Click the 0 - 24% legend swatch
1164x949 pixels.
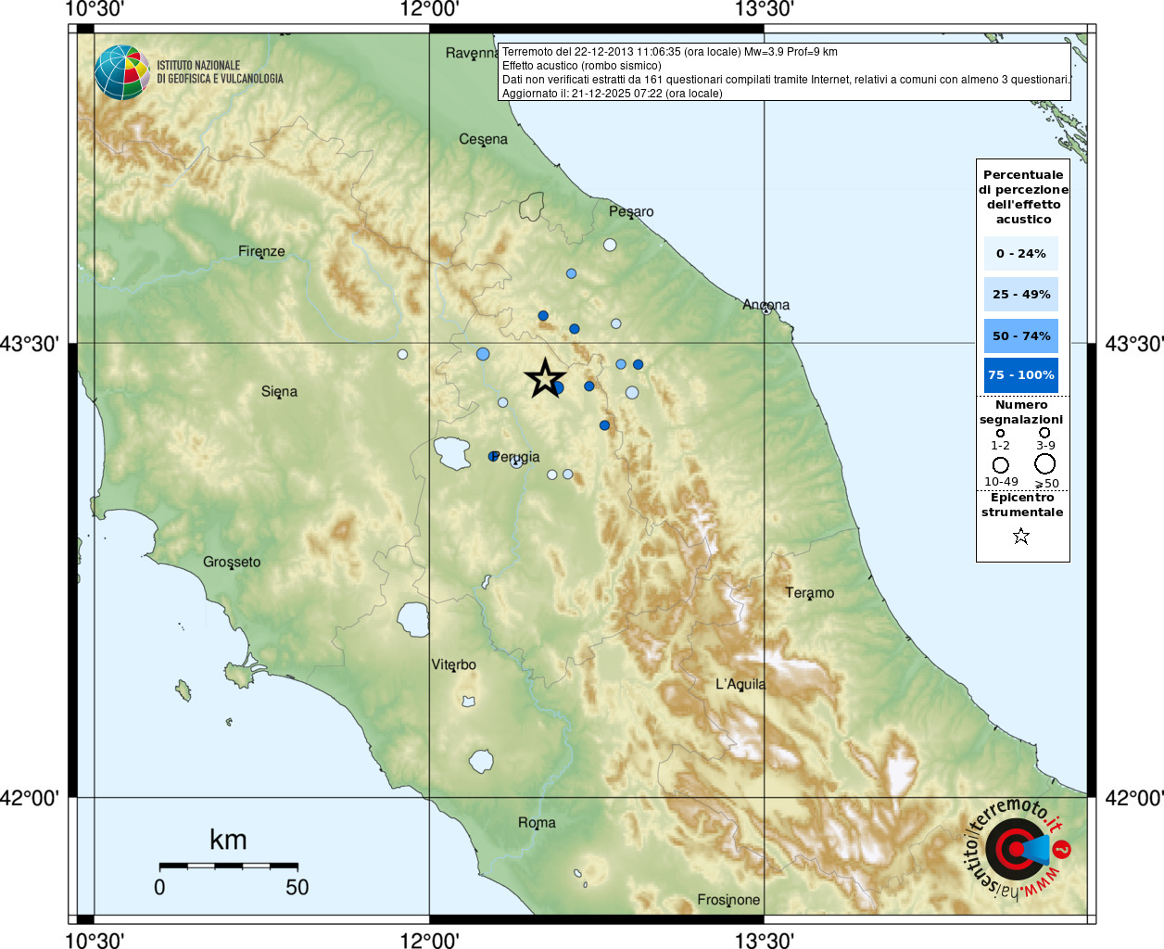point(1021,253)
